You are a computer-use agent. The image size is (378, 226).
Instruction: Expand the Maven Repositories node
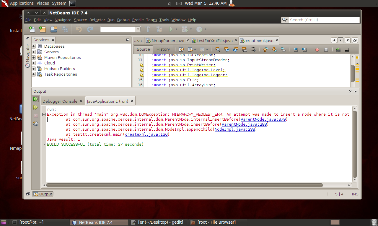click(x=34, y=57)
